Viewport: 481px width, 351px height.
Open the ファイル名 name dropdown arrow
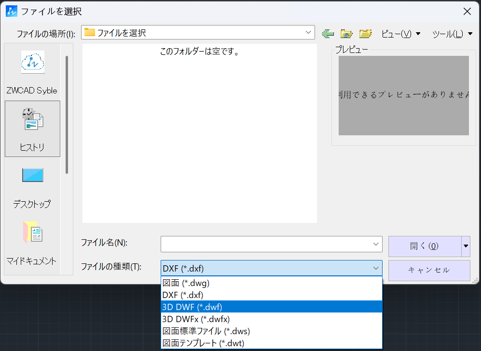point(376,244)
